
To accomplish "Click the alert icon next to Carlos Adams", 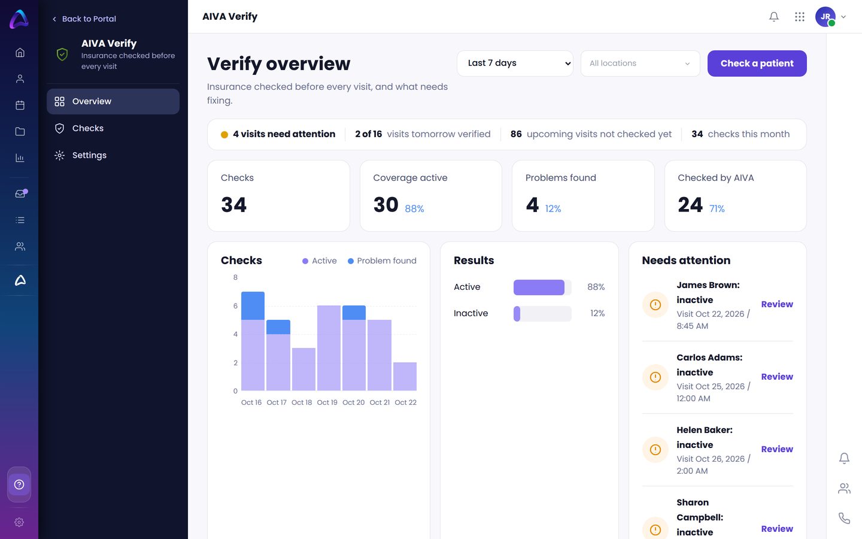I will coord(655,377).
